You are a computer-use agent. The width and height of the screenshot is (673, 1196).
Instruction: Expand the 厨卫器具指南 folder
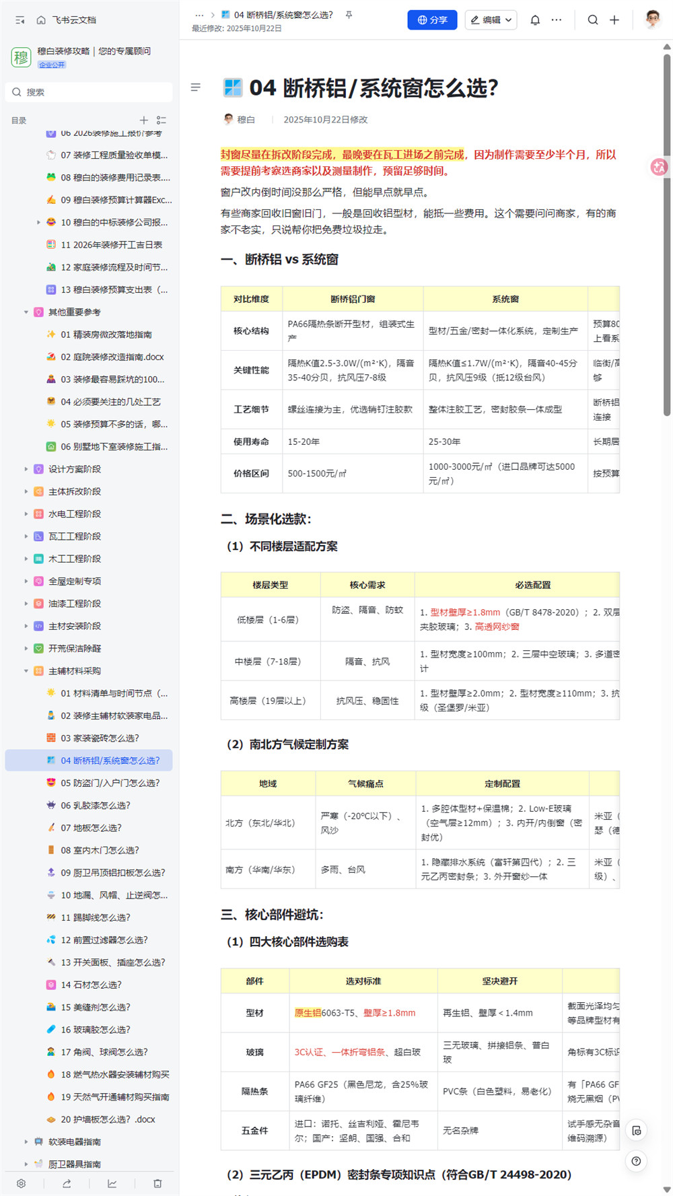[26, 1164]
